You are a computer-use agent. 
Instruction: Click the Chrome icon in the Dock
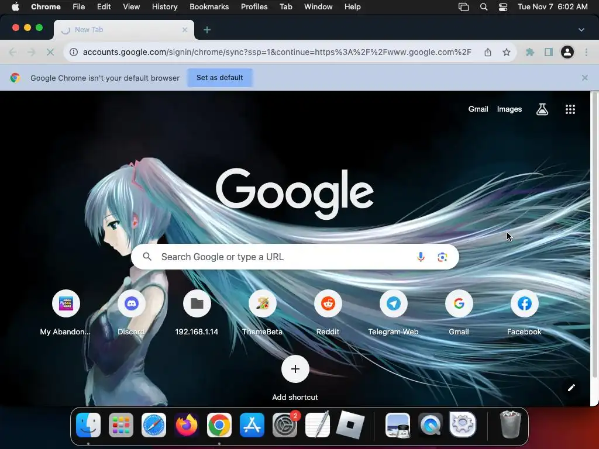tap(219, 425)
